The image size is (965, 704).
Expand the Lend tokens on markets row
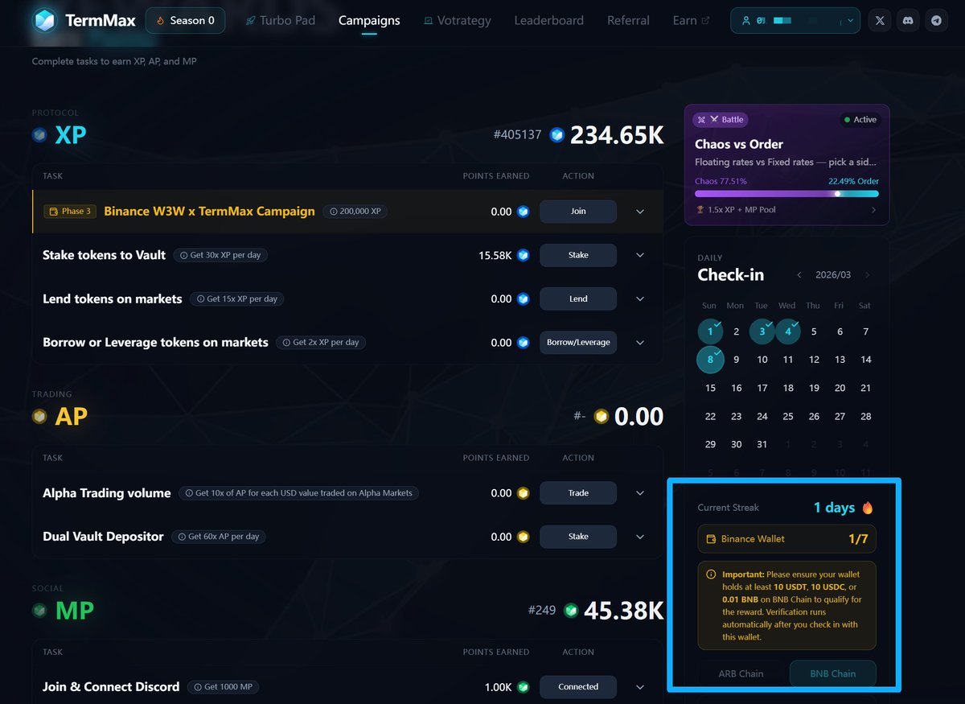pos(640,298)
